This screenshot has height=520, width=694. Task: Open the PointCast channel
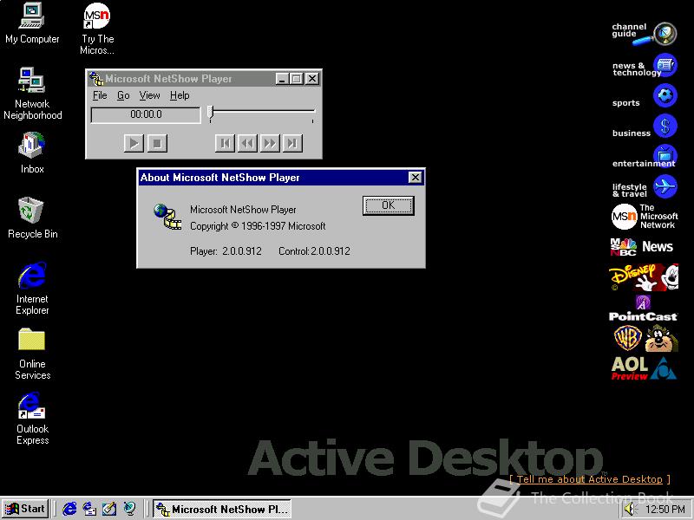(643, 309)
